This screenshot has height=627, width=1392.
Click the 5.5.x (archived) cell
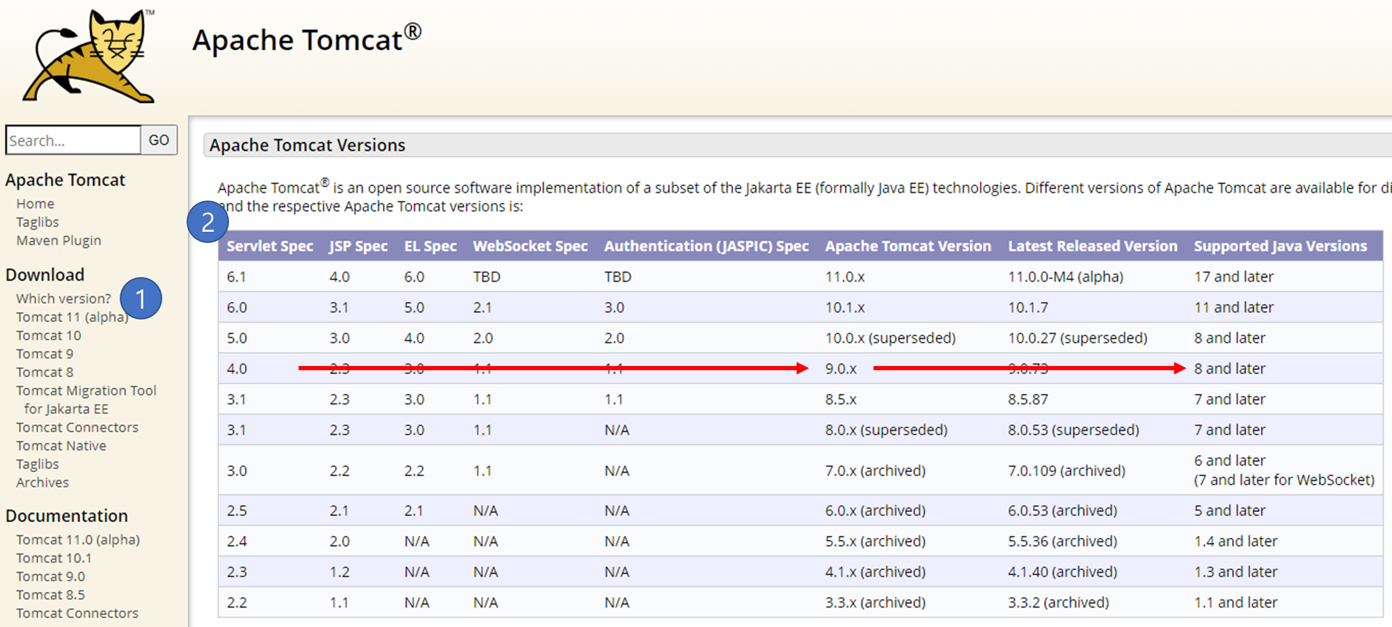coord(876,541)
